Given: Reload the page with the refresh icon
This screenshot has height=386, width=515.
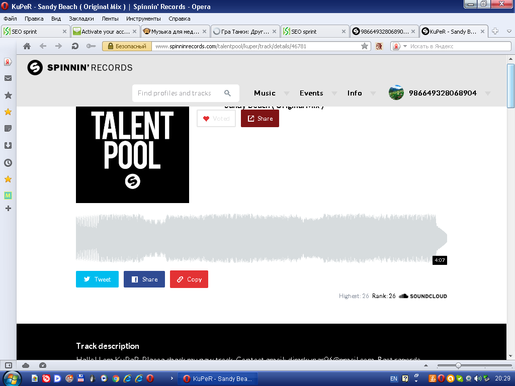Looking at the screenshot, I should tap(75, 46).
